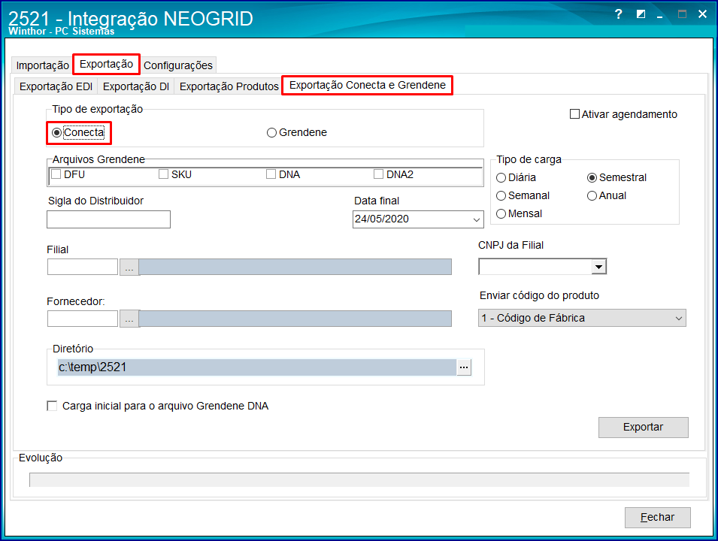718x541 pixels.
Task: Close the window with the X icon
Action: click(x=702, y=14)
